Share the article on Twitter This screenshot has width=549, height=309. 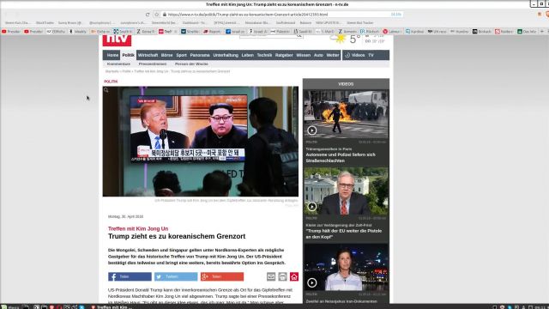point(176,276)
